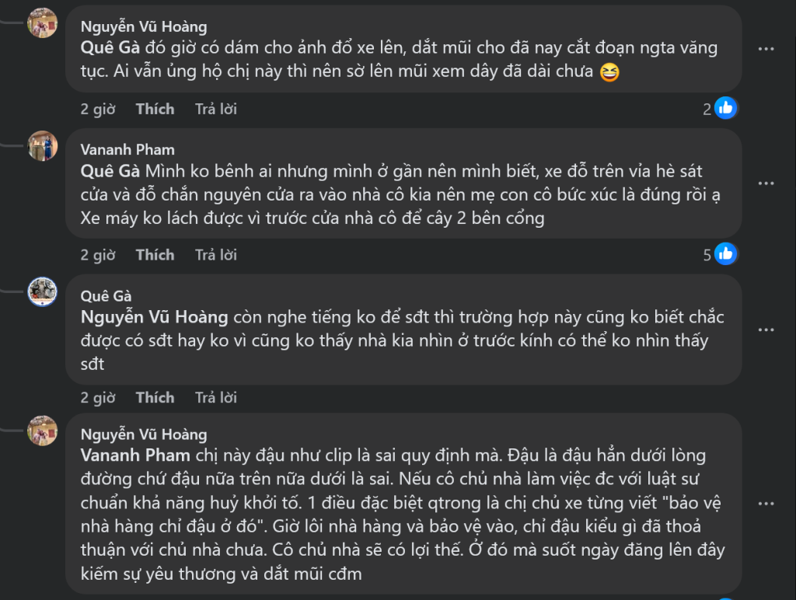This screenshot has height=600, width=796.
Task: Open Vananh Pham's profile picture
Action: coord(42,145)
